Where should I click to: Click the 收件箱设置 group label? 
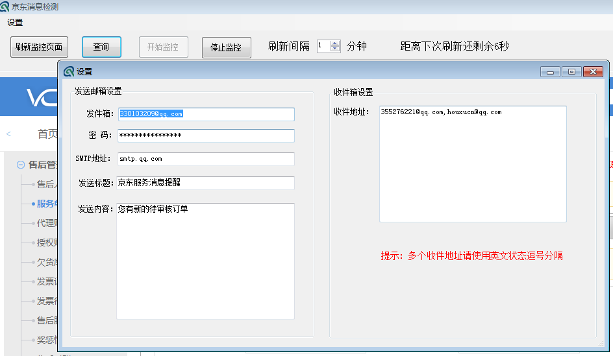point(353,92)
